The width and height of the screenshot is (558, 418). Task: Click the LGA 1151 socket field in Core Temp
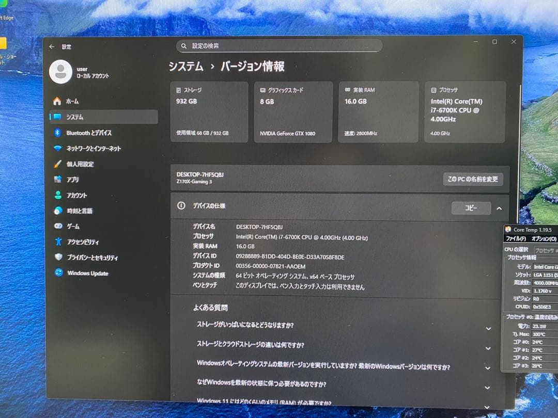click(x=545, y=275)
